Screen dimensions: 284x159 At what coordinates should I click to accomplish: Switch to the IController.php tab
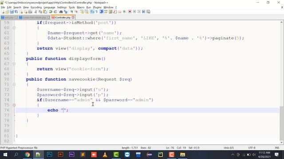point(63,18)
